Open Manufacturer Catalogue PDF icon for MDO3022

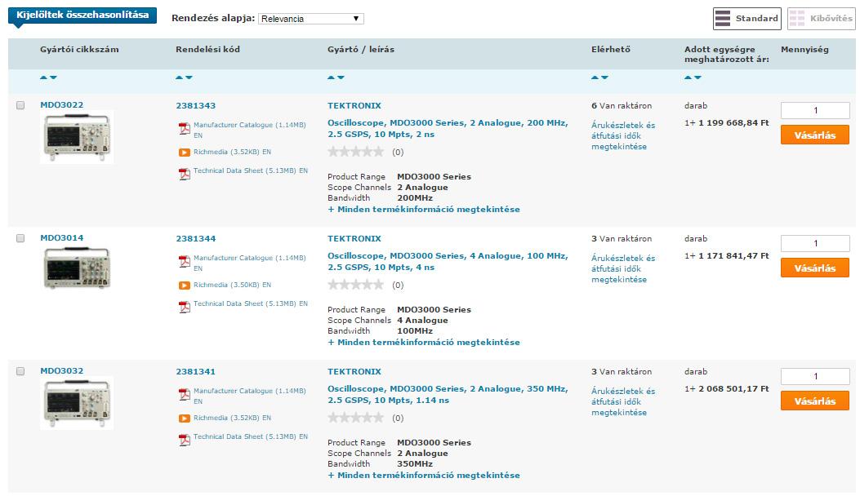point(185,129)
